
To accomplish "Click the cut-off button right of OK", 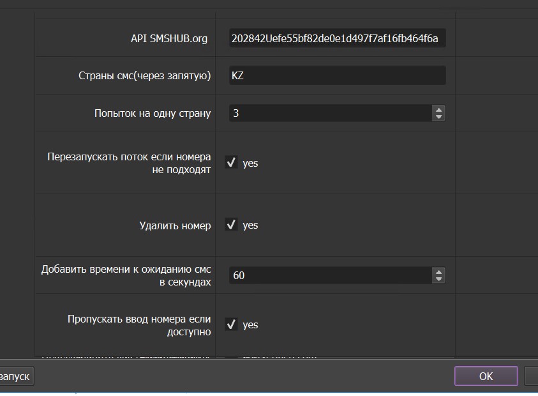I will click(x=532, y=376).
